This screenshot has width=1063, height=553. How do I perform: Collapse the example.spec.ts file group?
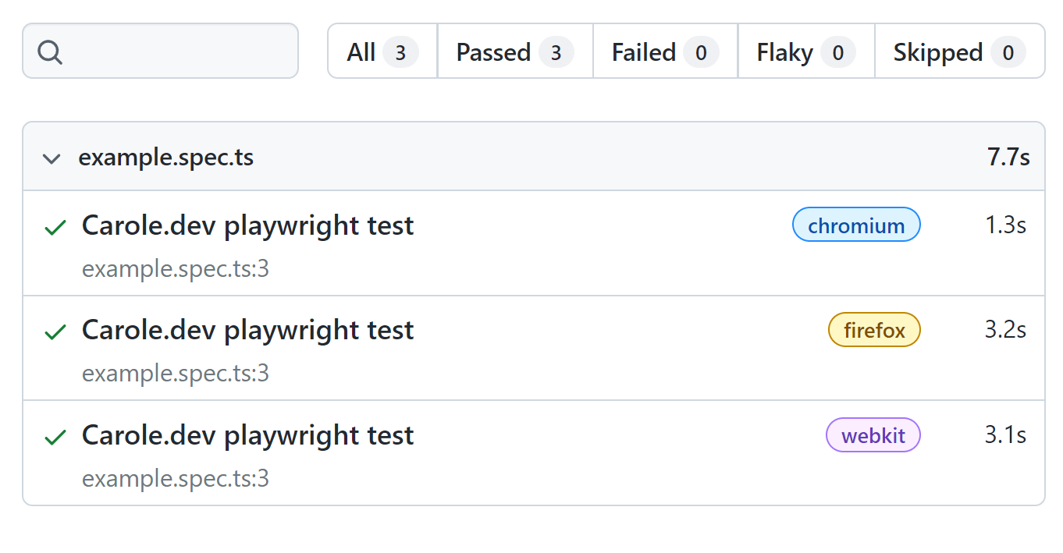52,158
